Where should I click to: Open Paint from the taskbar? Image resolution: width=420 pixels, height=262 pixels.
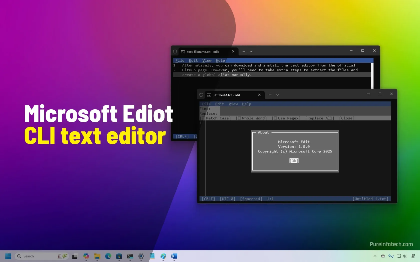point(163,256)
